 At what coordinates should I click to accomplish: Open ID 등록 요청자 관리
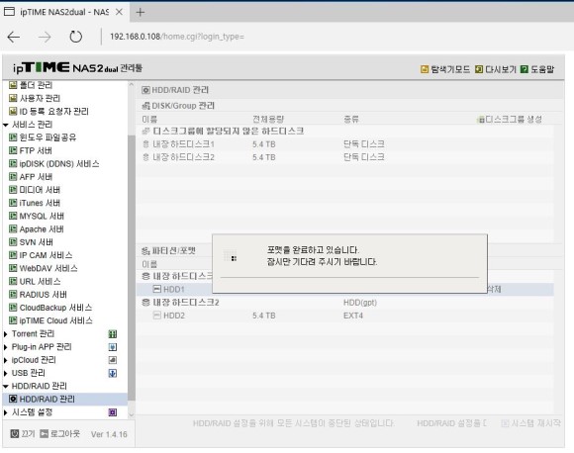pos(48,111)
